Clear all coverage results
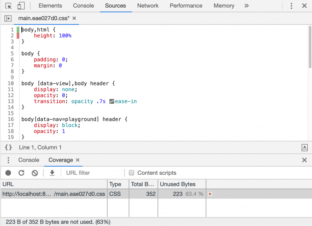 [35, 173]
